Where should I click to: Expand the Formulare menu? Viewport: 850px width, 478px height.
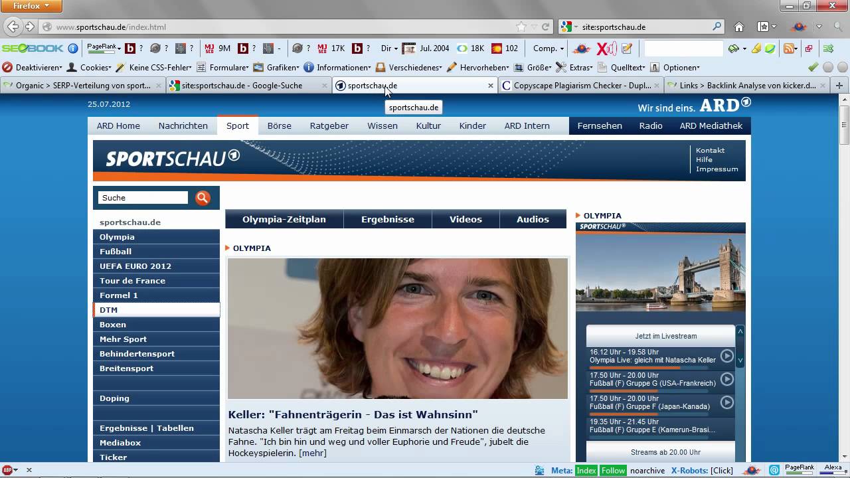click(x=222, y=67)
